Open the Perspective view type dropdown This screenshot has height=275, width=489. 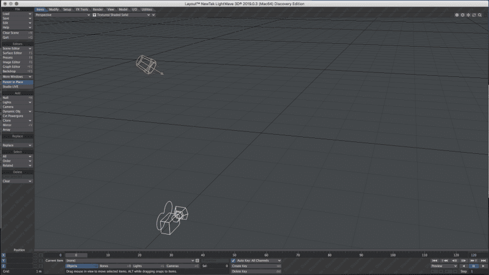tap(62, 15)
